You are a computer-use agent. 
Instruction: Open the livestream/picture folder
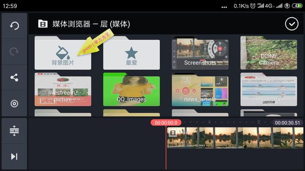[63, 89]
